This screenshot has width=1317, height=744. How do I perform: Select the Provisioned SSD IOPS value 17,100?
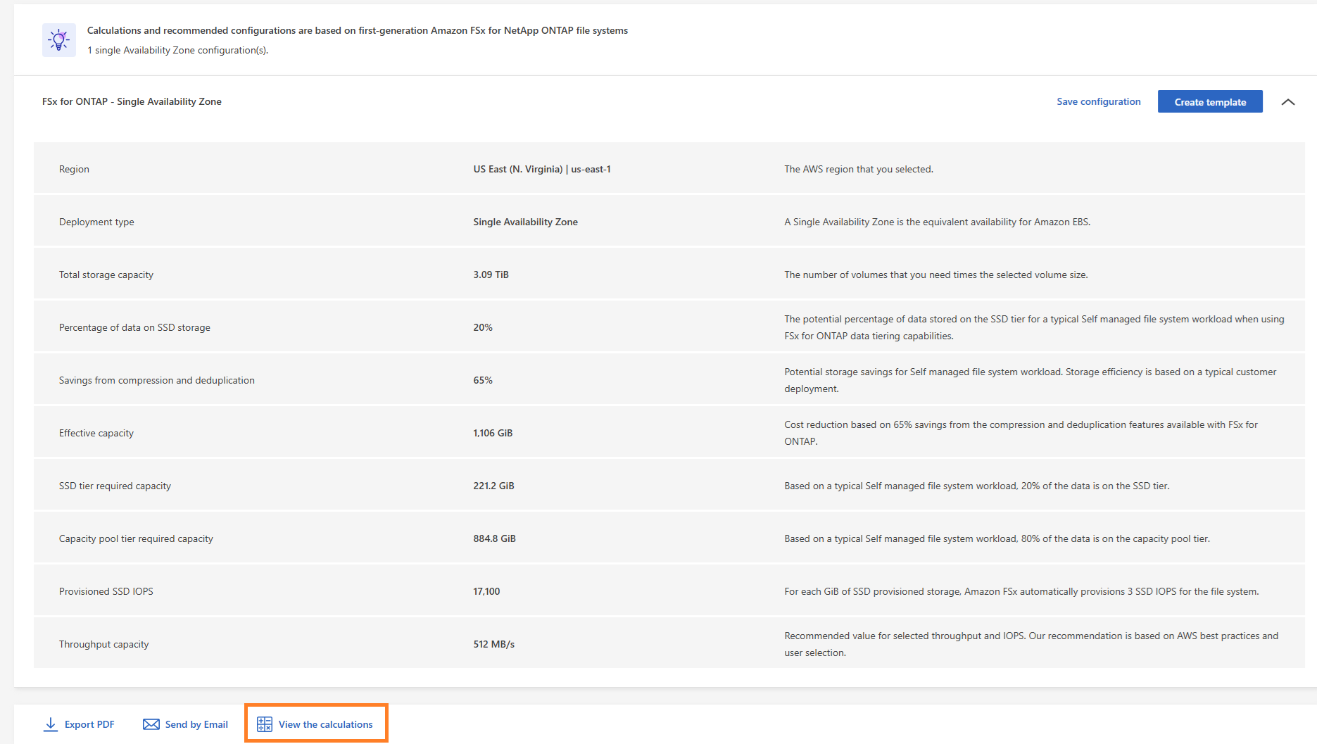pos(486,591)
